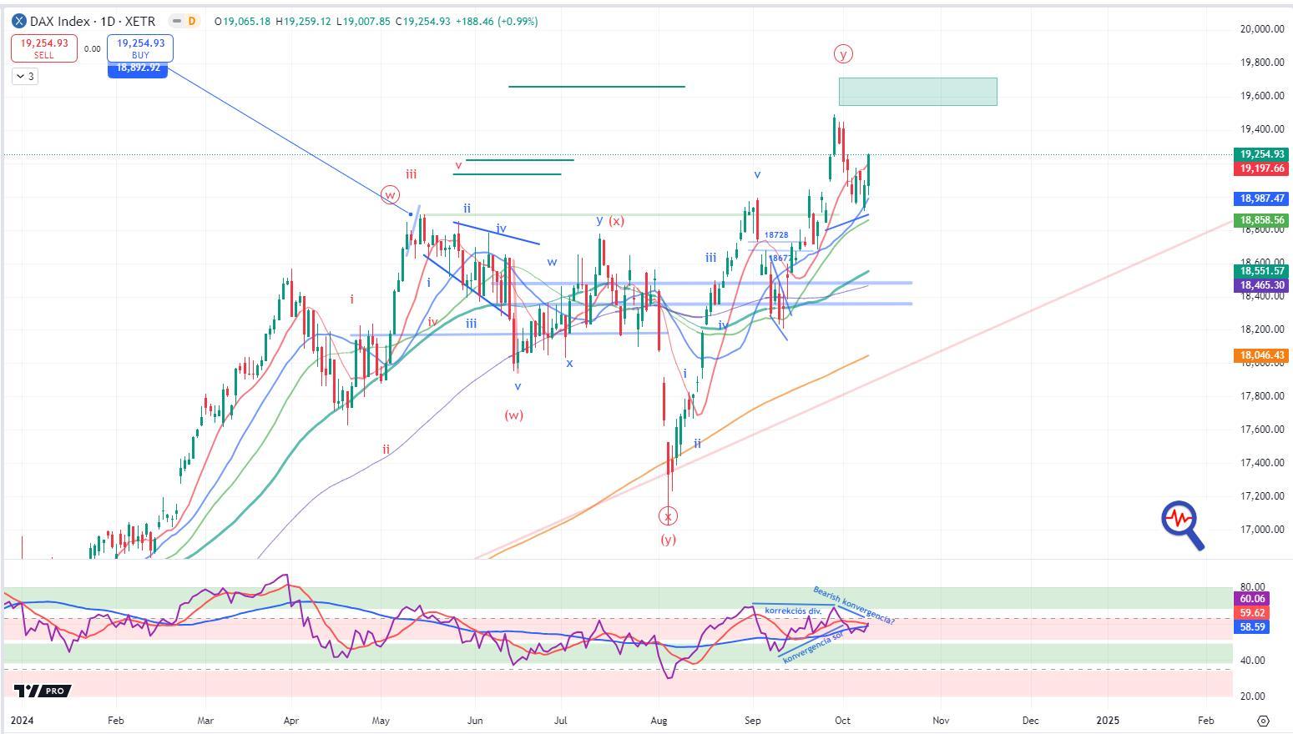Click the teal 18,551.57 price axis label
Viewport: 1293px width, 734px height.
[1261, 271]
